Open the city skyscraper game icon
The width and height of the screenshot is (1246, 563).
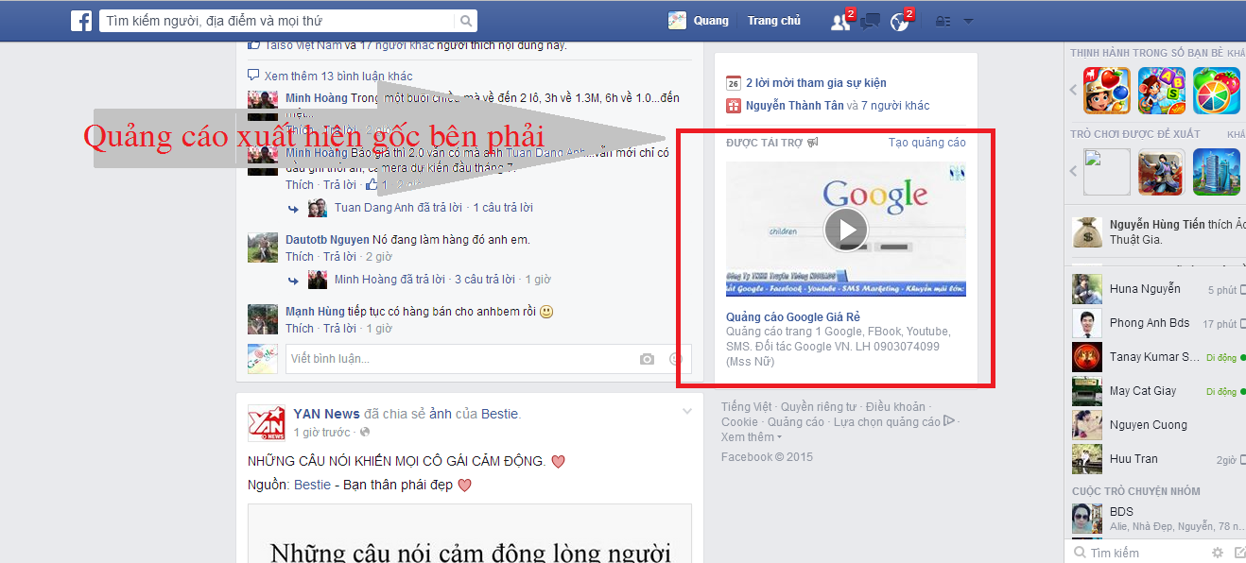click(1217, 172)
